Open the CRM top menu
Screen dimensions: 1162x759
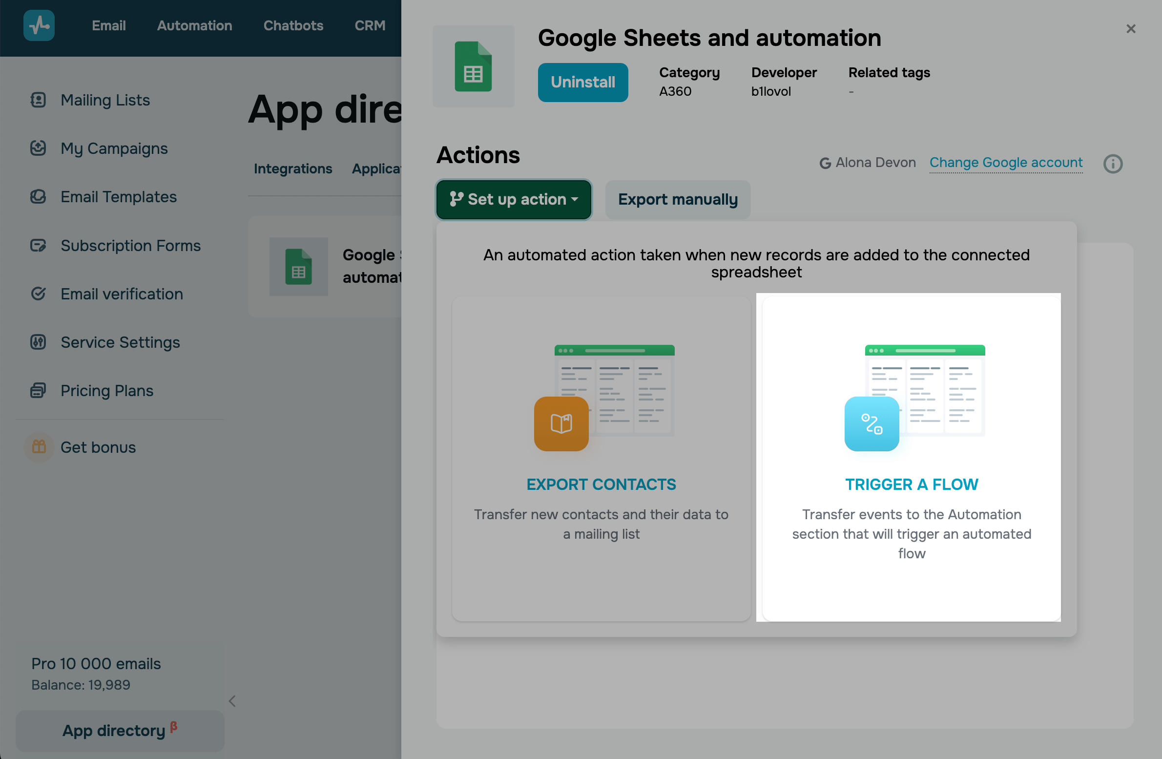pyautogui.click(x=370, y=25)
